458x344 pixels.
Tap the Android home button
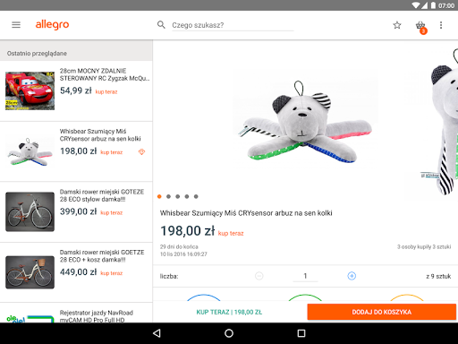pos(229,333)
